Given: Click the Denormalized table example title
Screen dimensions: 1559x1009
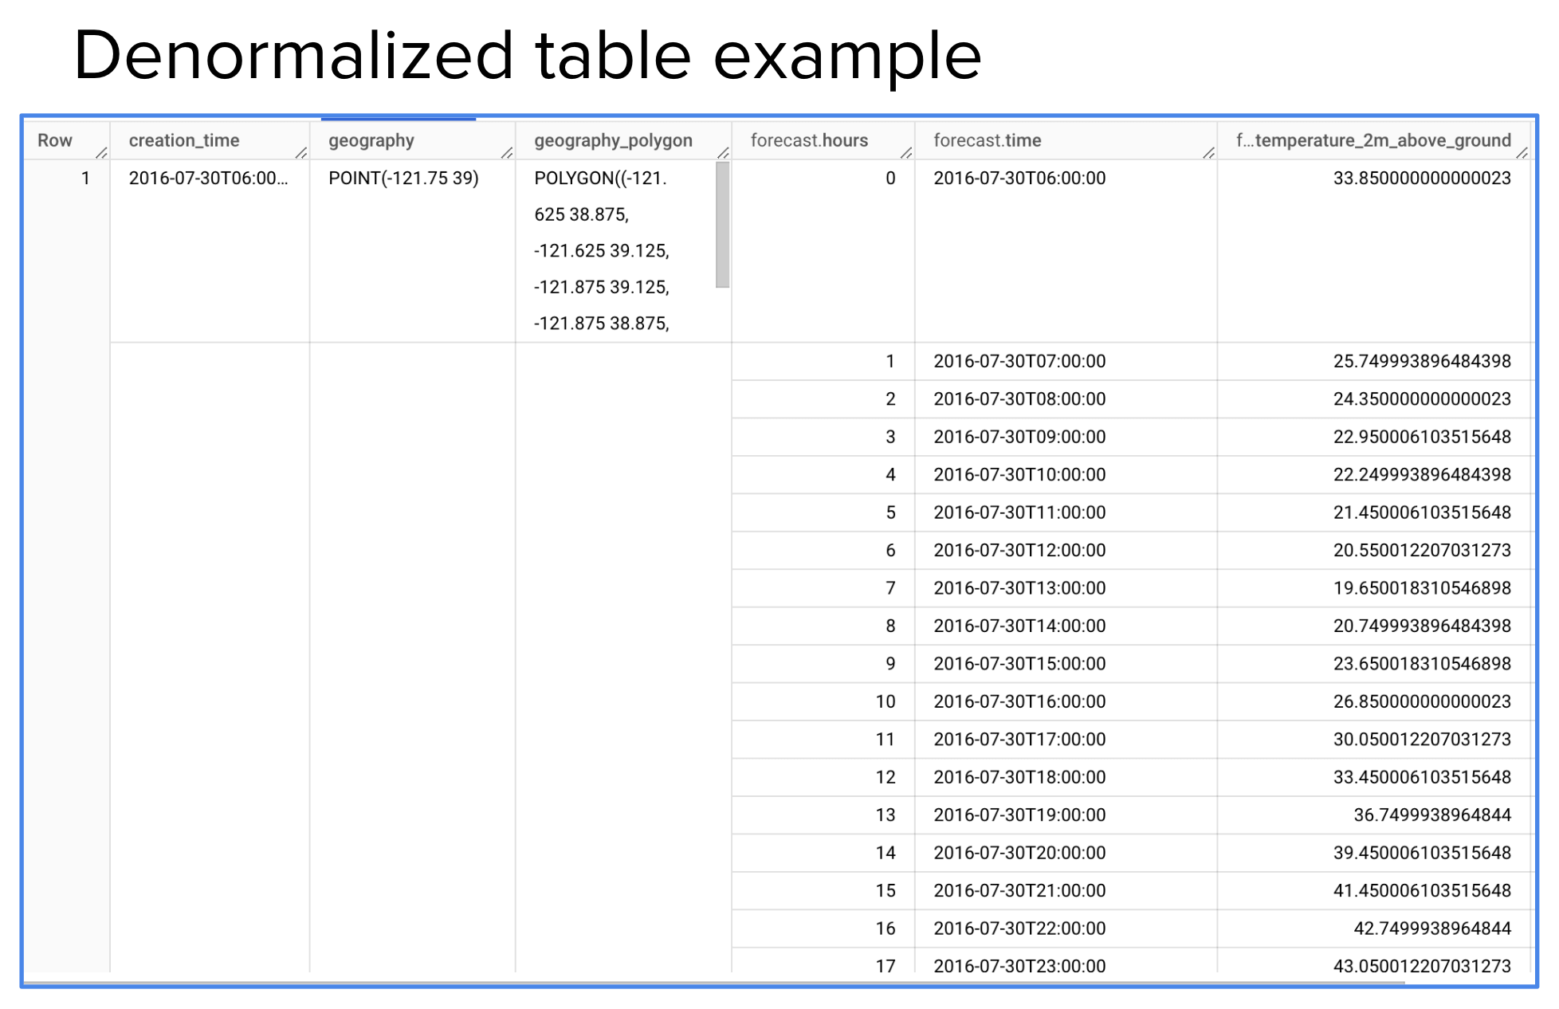Looking at the screenshot, I should (x=528, y=54).
